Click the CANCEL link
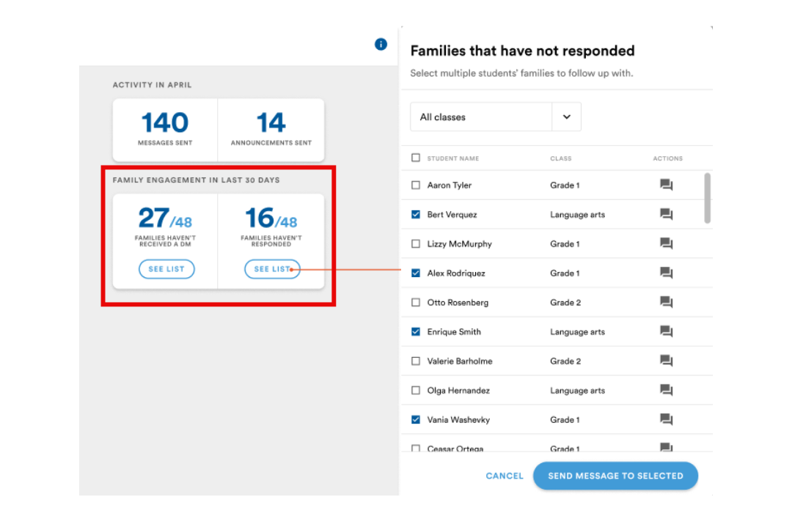 (x=504, y=476)
